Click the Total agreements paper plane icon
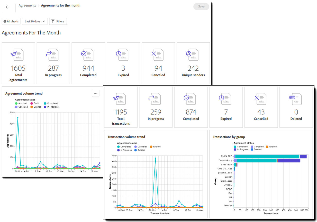Screen dimensions: 317x222 pyautogui.click(x=17, y=54)
